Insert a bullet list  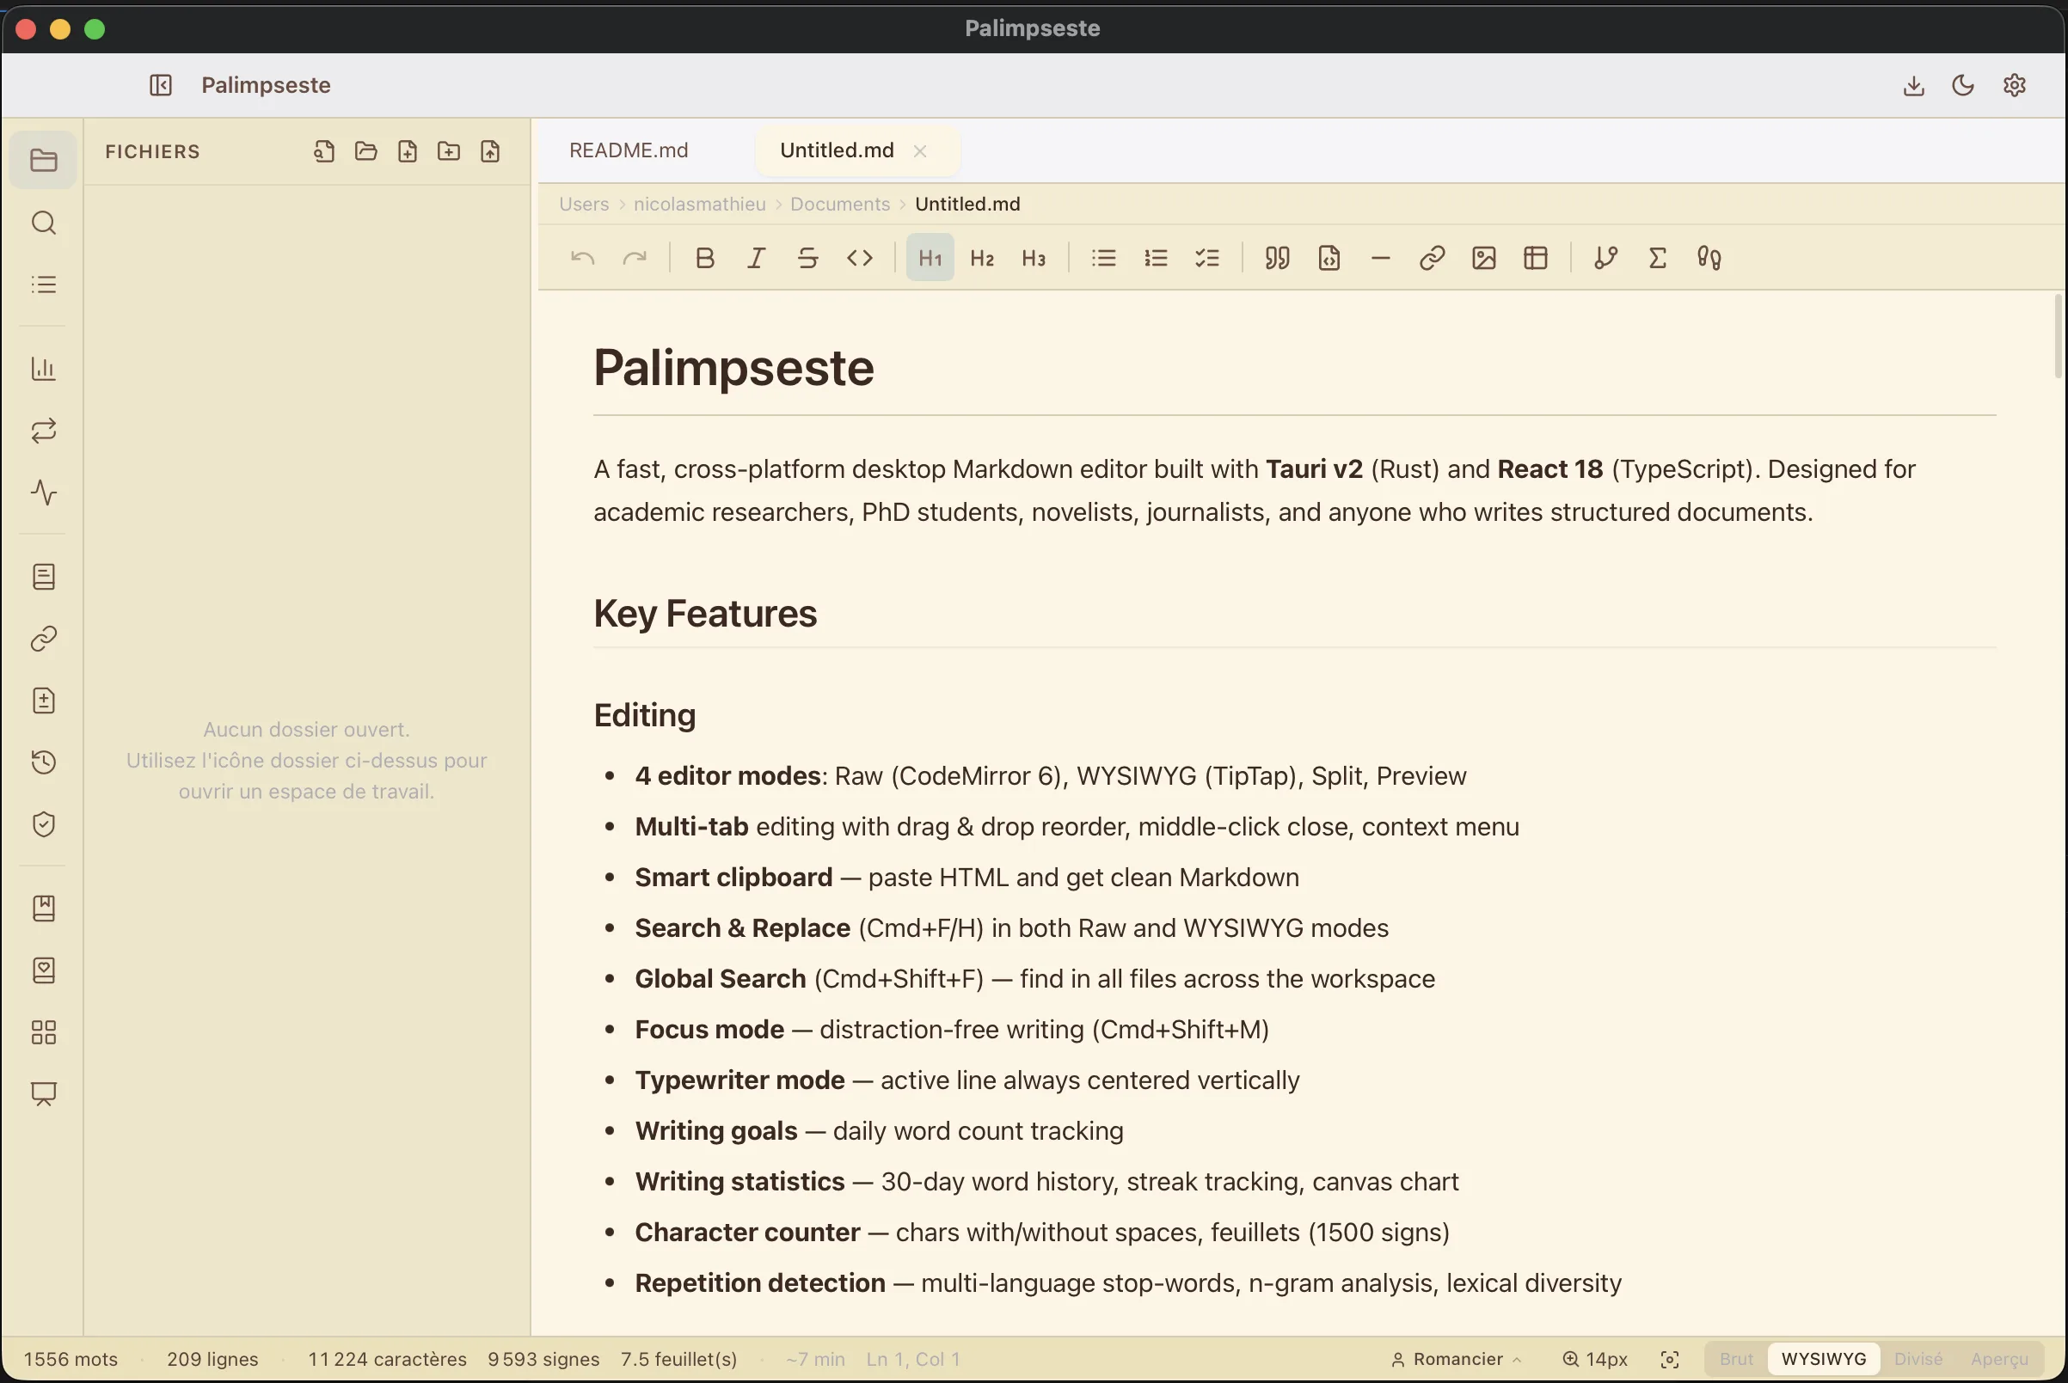pos(1104,259)
